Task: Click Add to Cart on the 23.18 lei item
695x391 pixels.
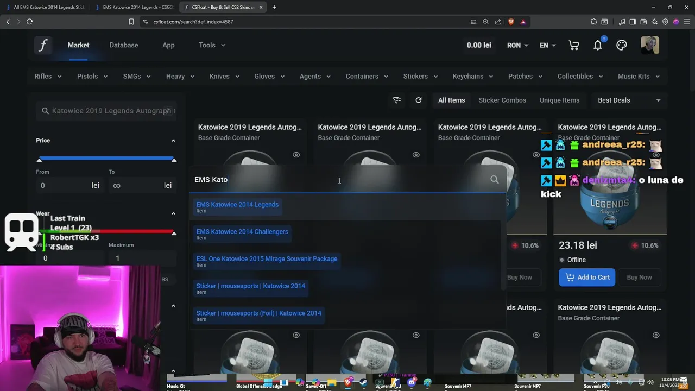Action: click(x=587, y=277)
